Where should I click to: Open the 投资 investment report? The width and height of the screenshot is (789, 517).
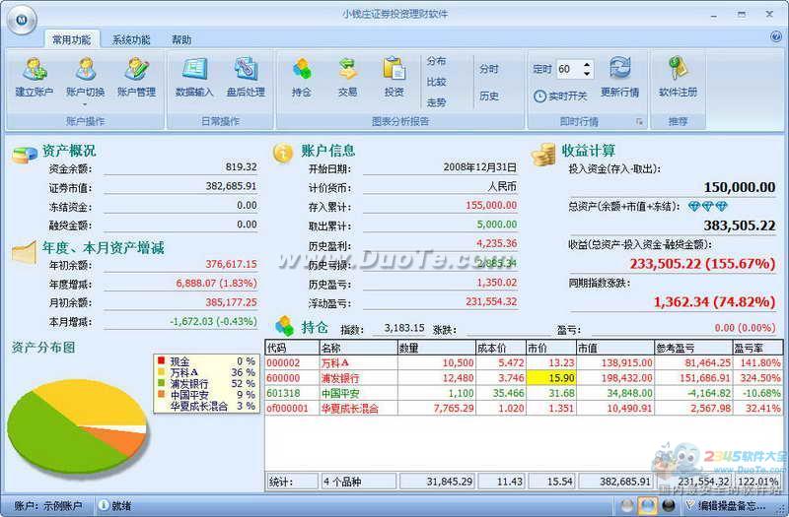coord(394,78)
